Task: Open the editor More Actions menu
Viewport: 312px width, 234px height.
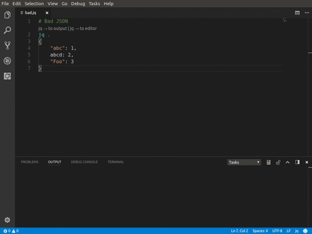Action: [307, 13]
